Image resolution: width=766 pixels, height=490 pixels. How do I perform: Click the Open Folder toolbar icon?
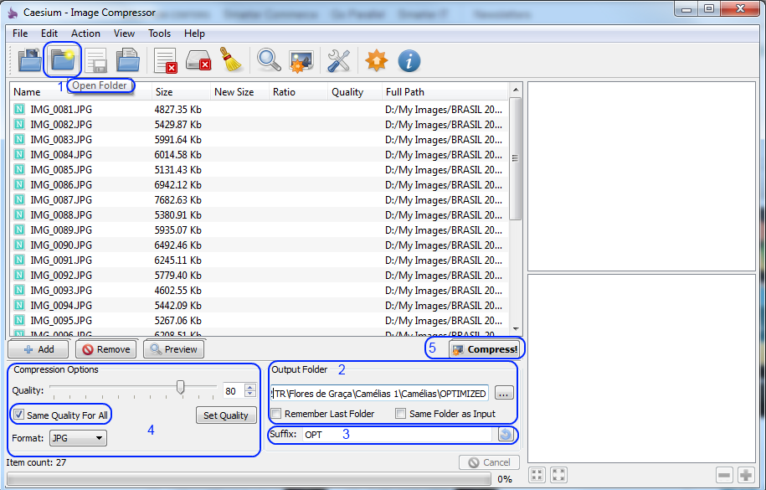pyautogui.click(x=63, y=60)
